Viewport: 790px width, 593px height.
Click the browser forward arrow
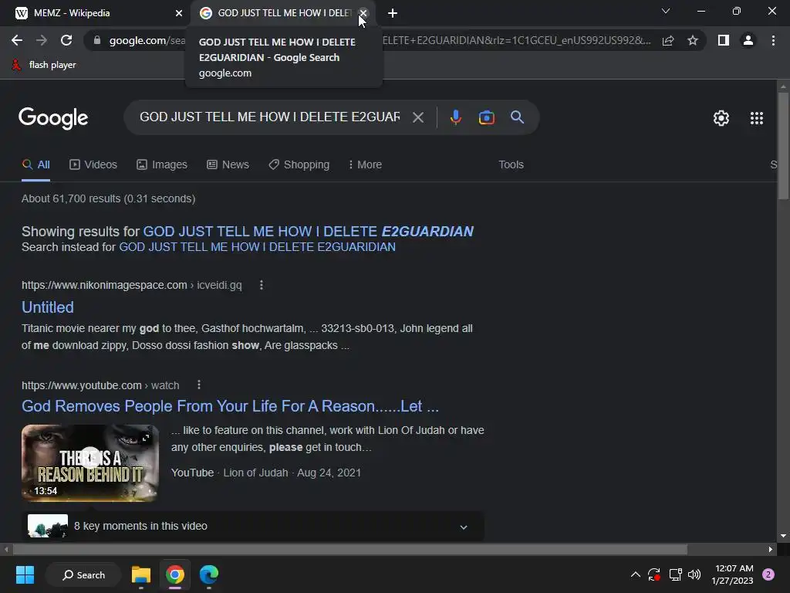click(42, 40)
